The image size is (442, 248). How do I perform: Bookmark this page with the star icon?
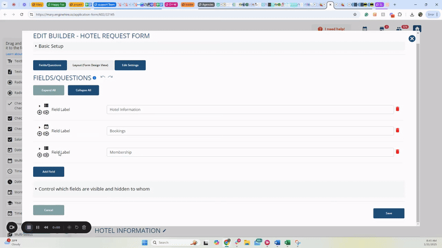[355, 14]
